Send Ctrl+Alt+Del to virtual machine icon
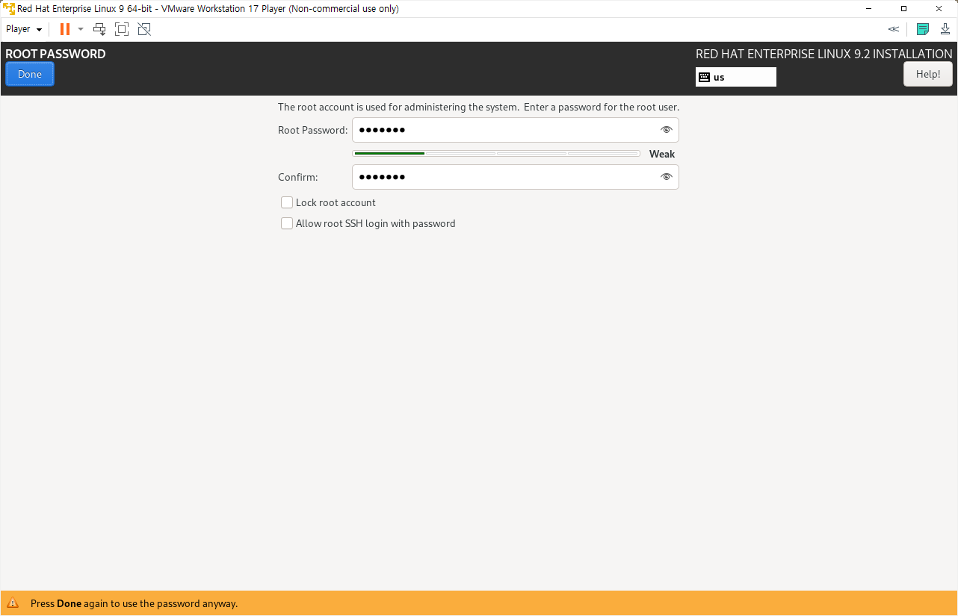Image resolution: width=958 pixels, height=616 pixels. [x=99, y=29]
